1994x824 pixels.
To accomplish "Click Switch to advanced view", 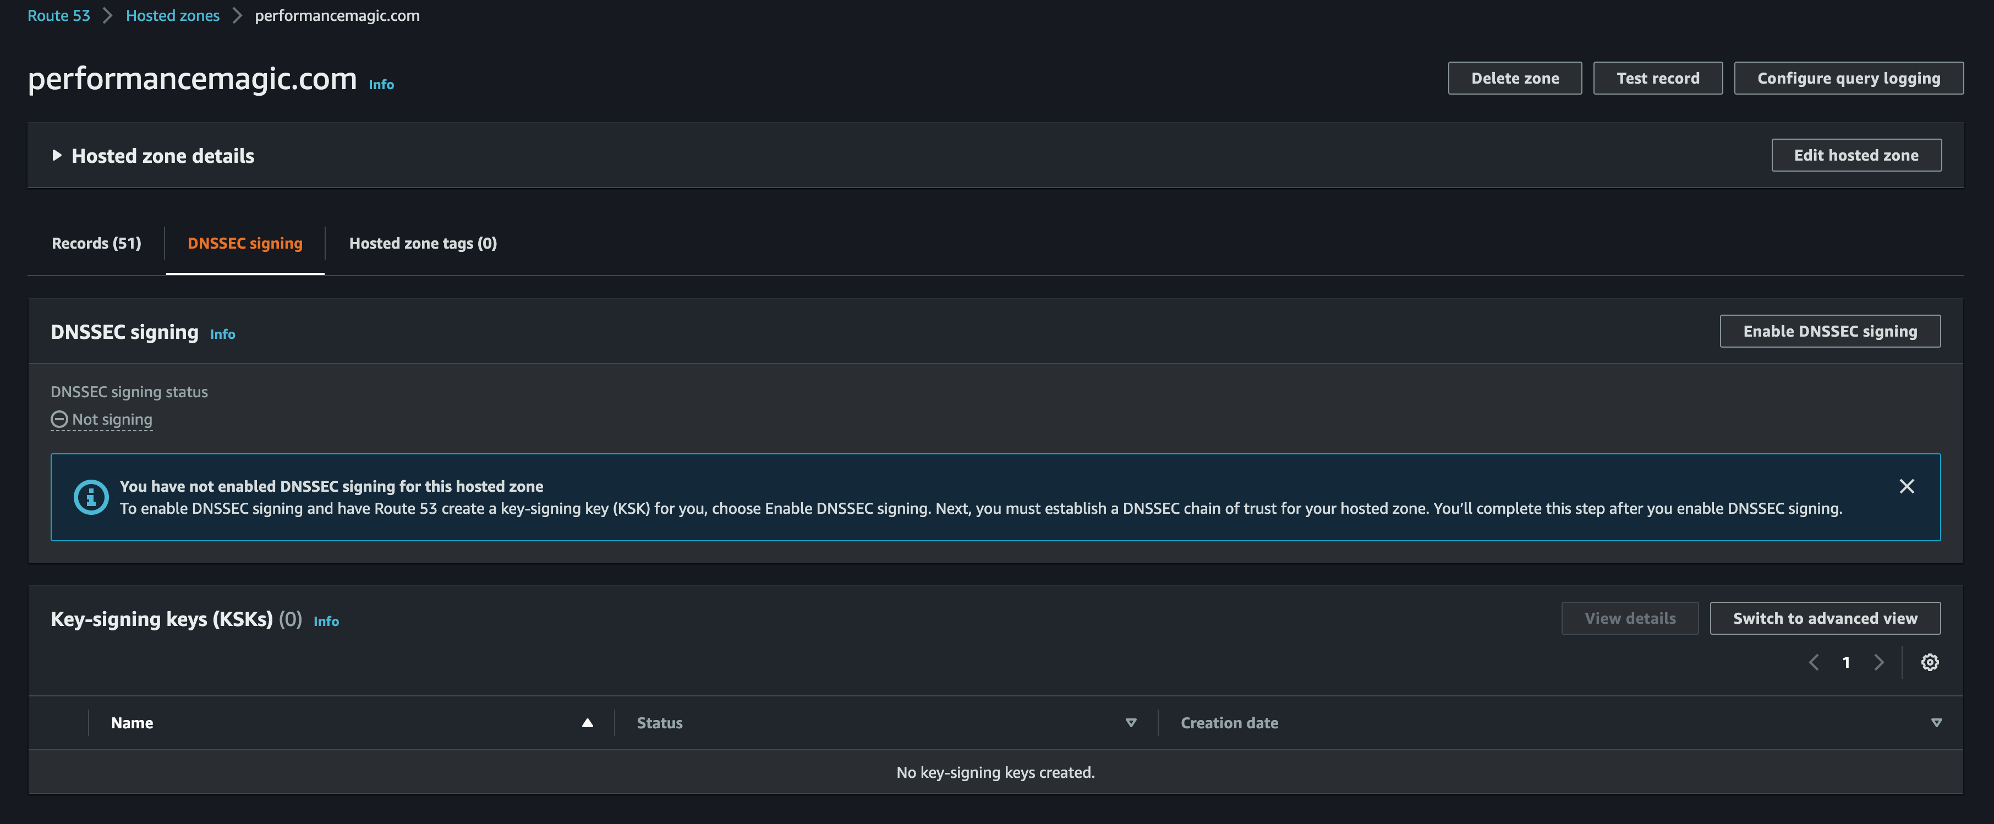I will point(1825,618).
